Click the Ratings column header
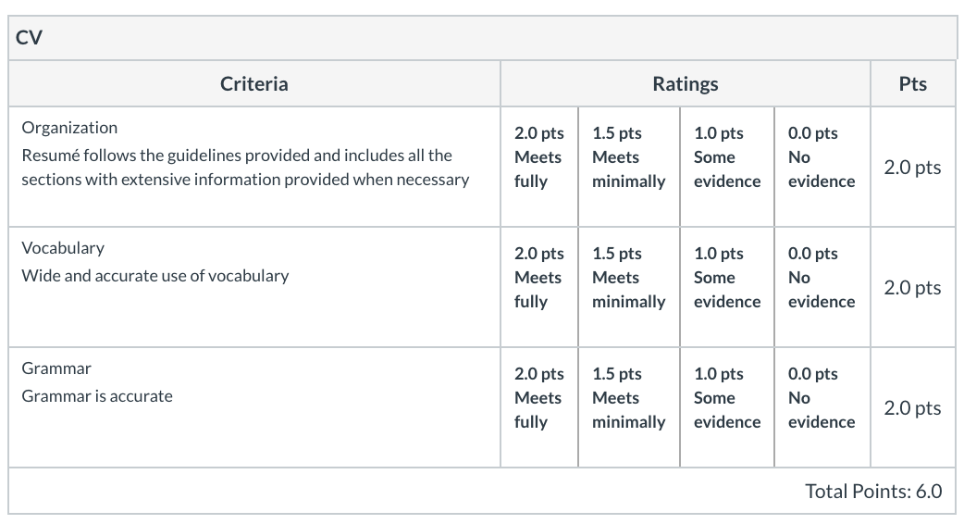The image size is (964, 524). click(x=686, y=83)
